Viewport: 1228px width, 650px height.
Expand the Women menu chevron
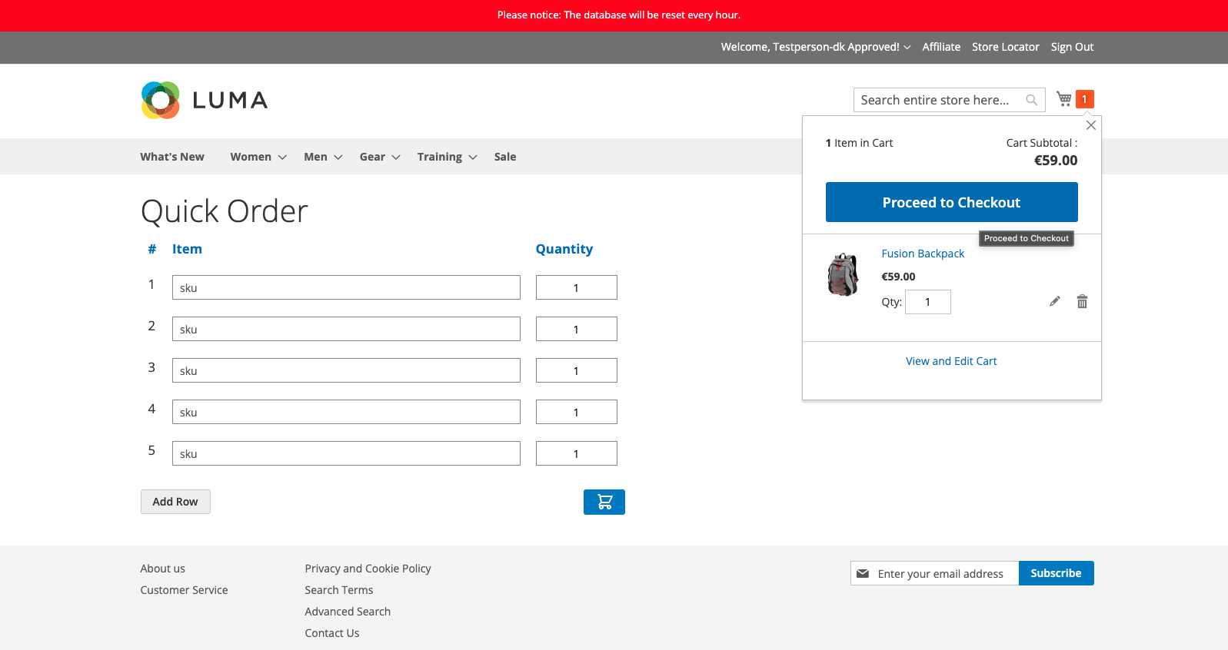[x=282, y=158]
